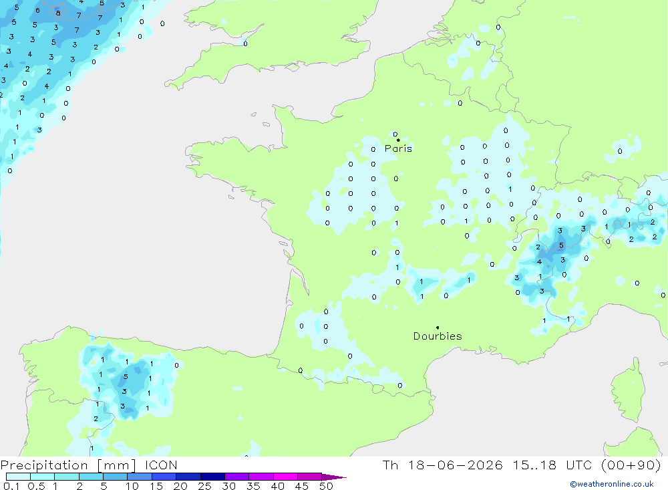The height and width of the screenshot is (490, 668).
Task: Pick the 2–5 mm legend swatch
Action: pos(91,477)
